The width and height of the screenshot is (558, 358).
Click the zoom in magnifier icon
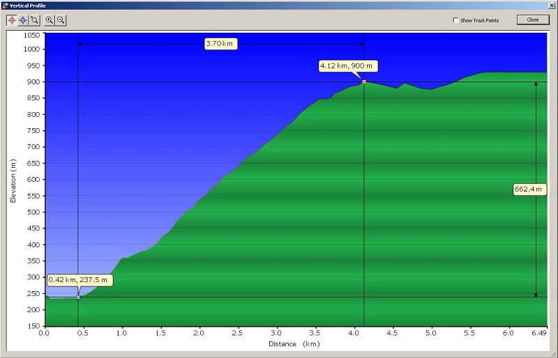coord(50,20)
